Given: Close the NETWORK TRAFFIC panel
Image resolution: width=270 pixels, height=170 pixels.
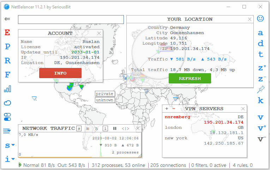Looking at the screenshot, I should click(x=138, y=128).
